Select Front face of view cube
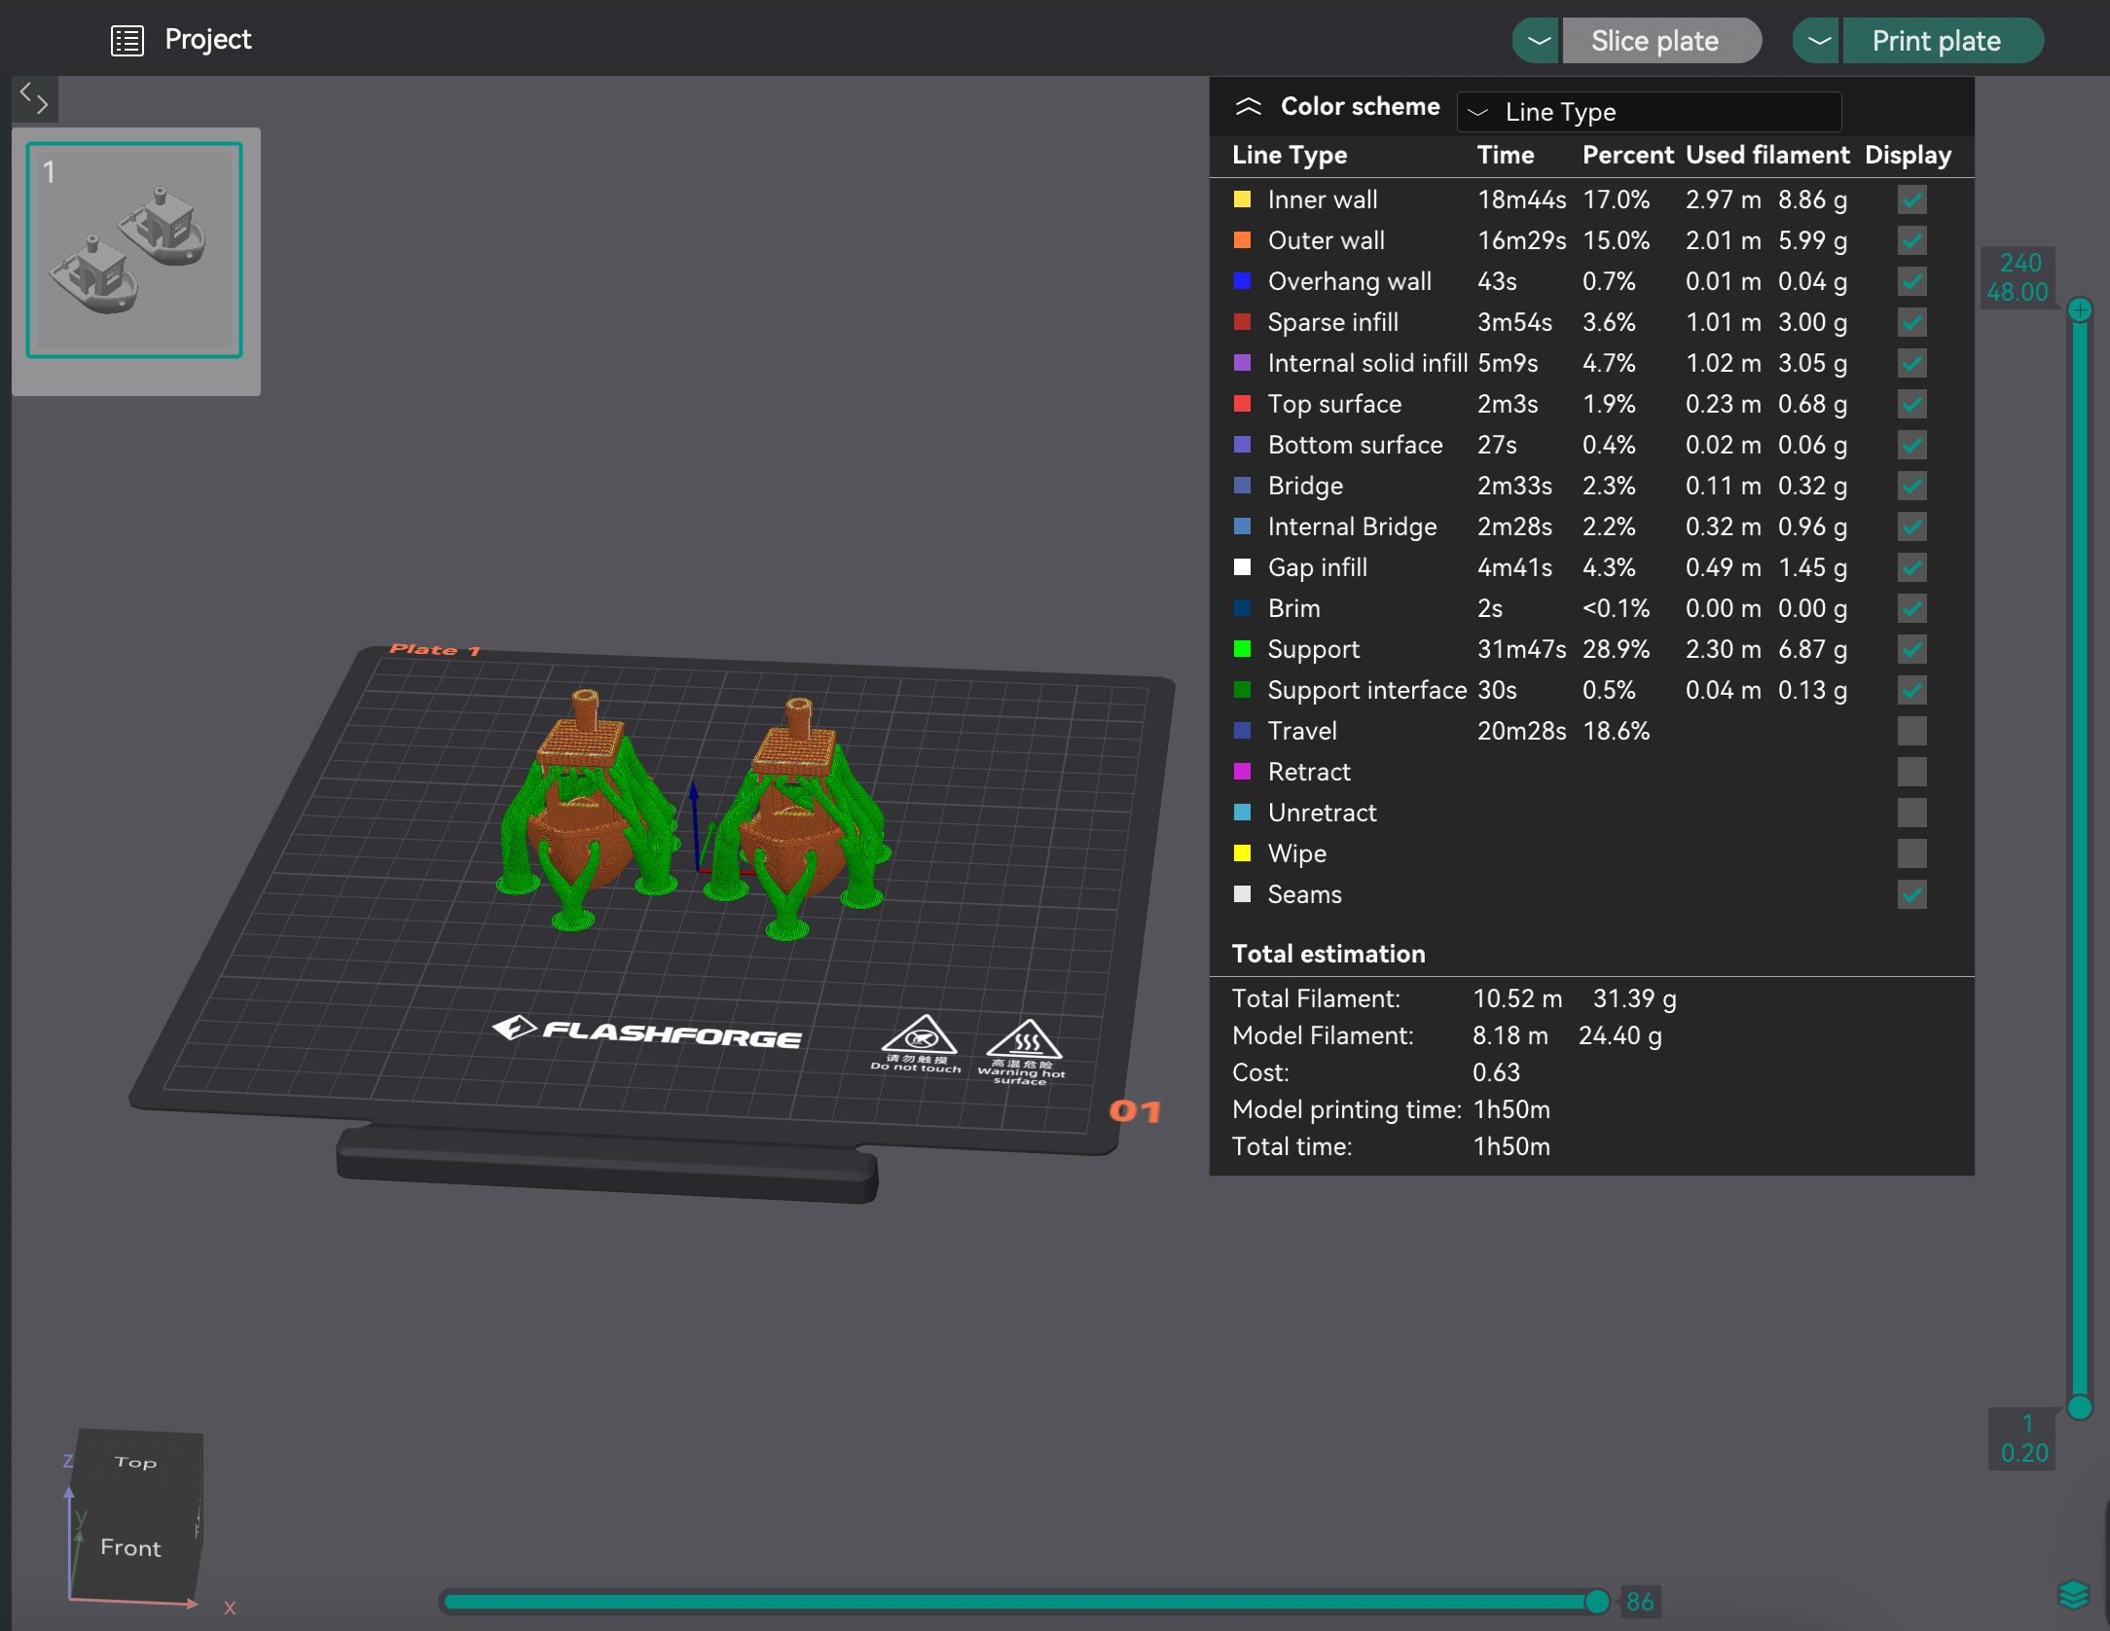This screenshot has width=2110, height=1631. click(x=130, y=1547)
